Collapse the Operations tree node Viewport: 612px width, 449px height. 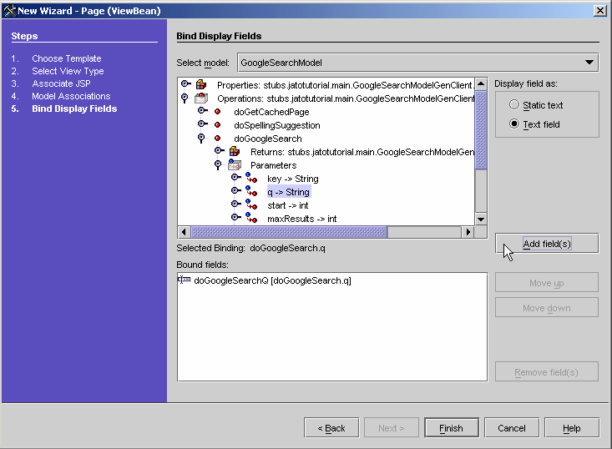point(185,98)
